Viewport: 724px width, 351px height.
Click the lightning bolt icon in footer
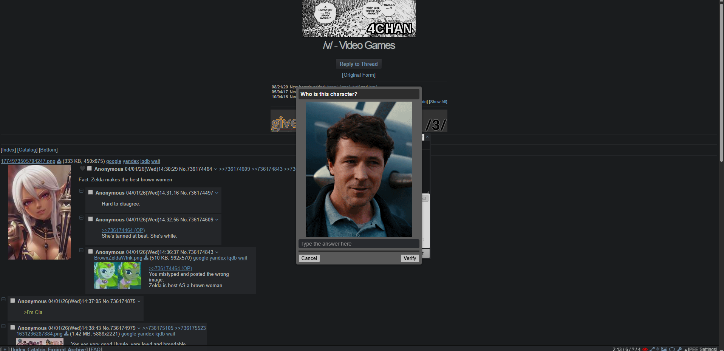658,349
